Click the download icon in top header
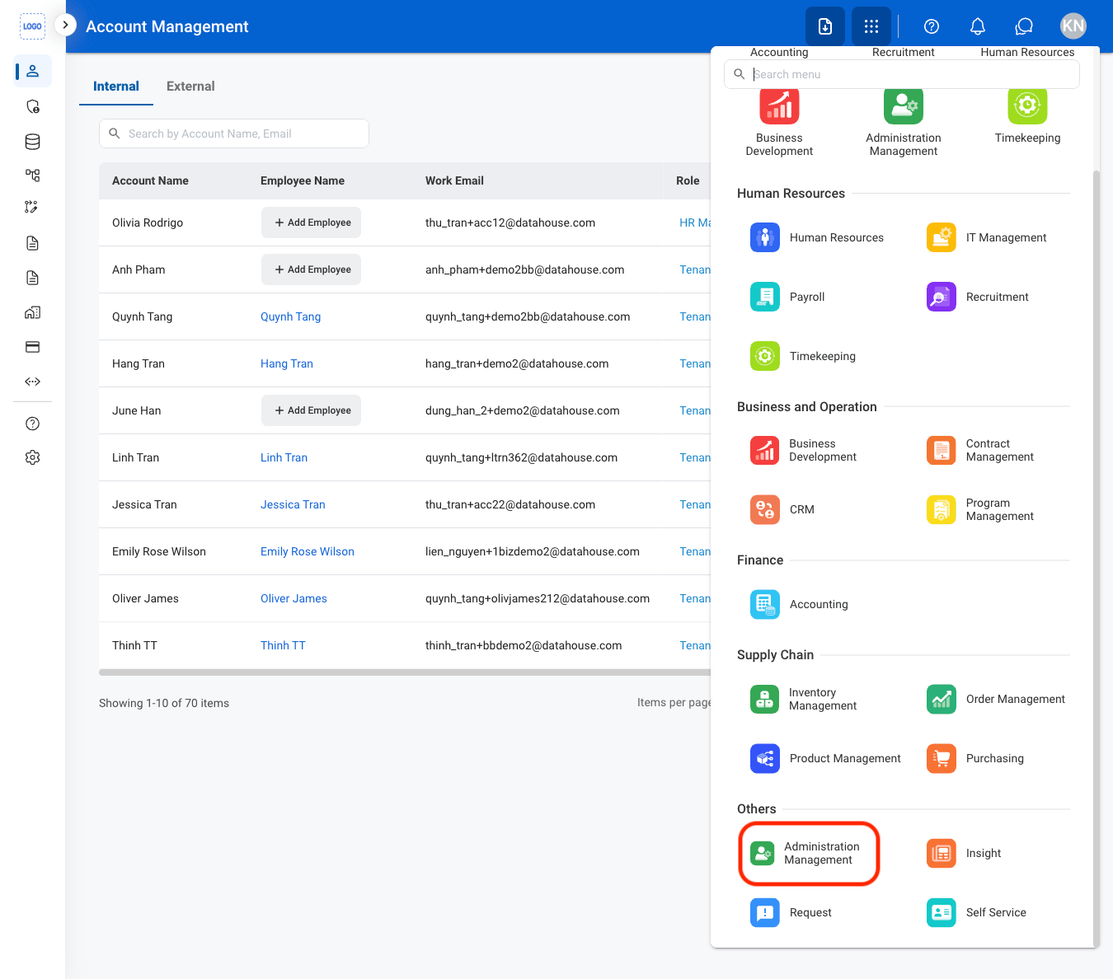Image resolution: width=1113 pixels, height=979 pixels. click(825, 26)
